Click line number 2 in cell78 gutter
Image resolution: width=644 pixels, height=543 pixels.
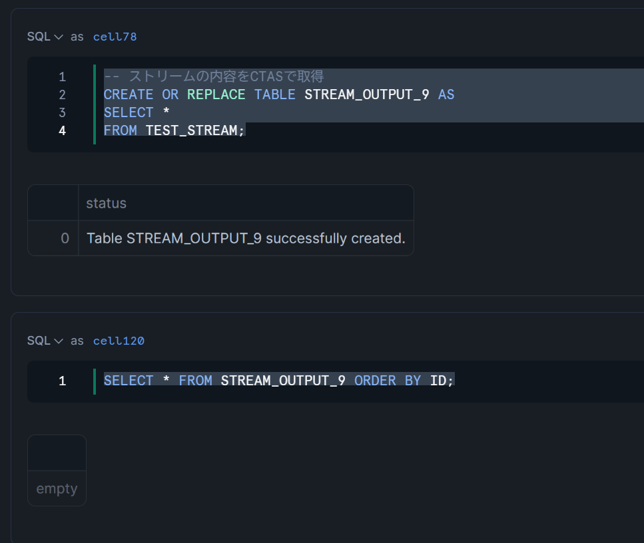coord(62,94)
